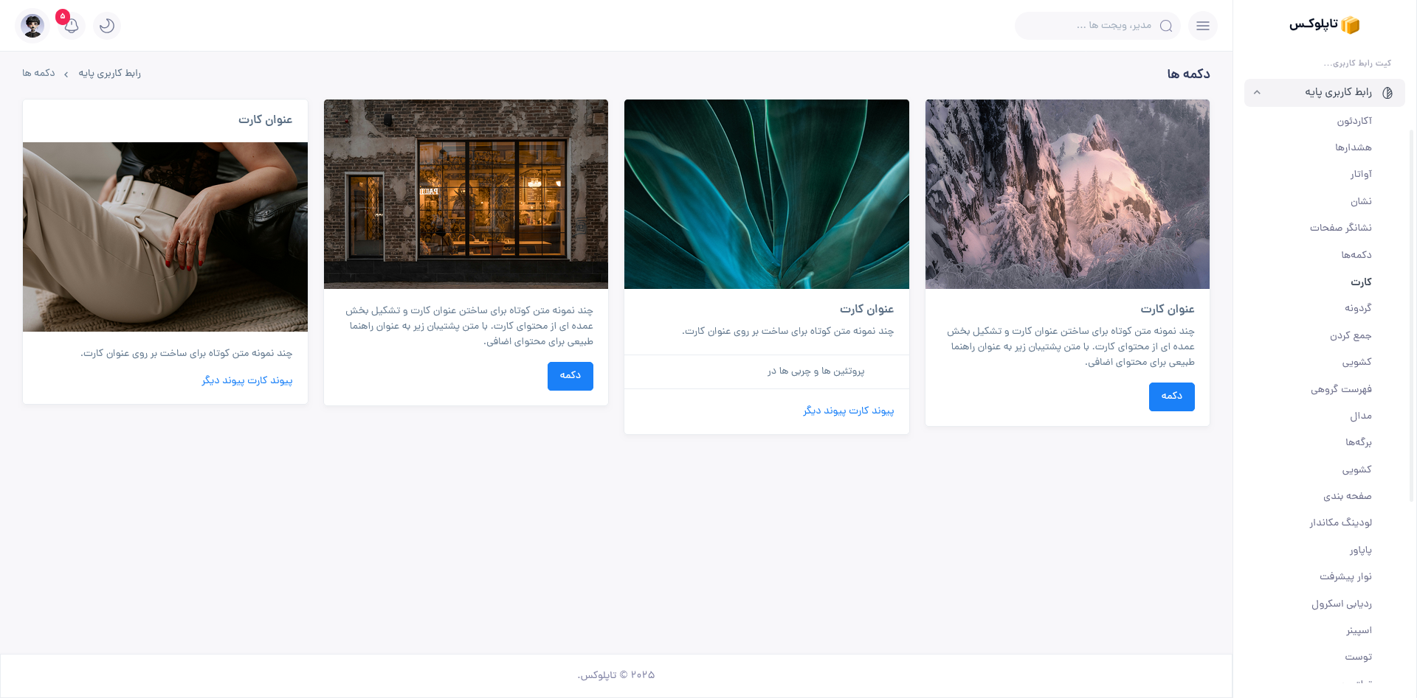The height and width of the screenshot is (698, 1417).
Task: Click the search magnifier icon
Action: coord(1166,26)
